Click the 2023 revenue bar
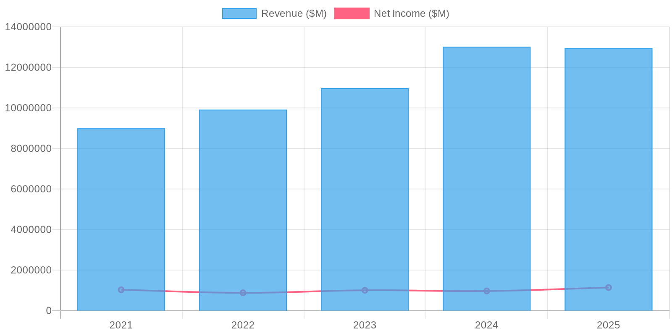 pyautogui.click(x=365, y=189)
